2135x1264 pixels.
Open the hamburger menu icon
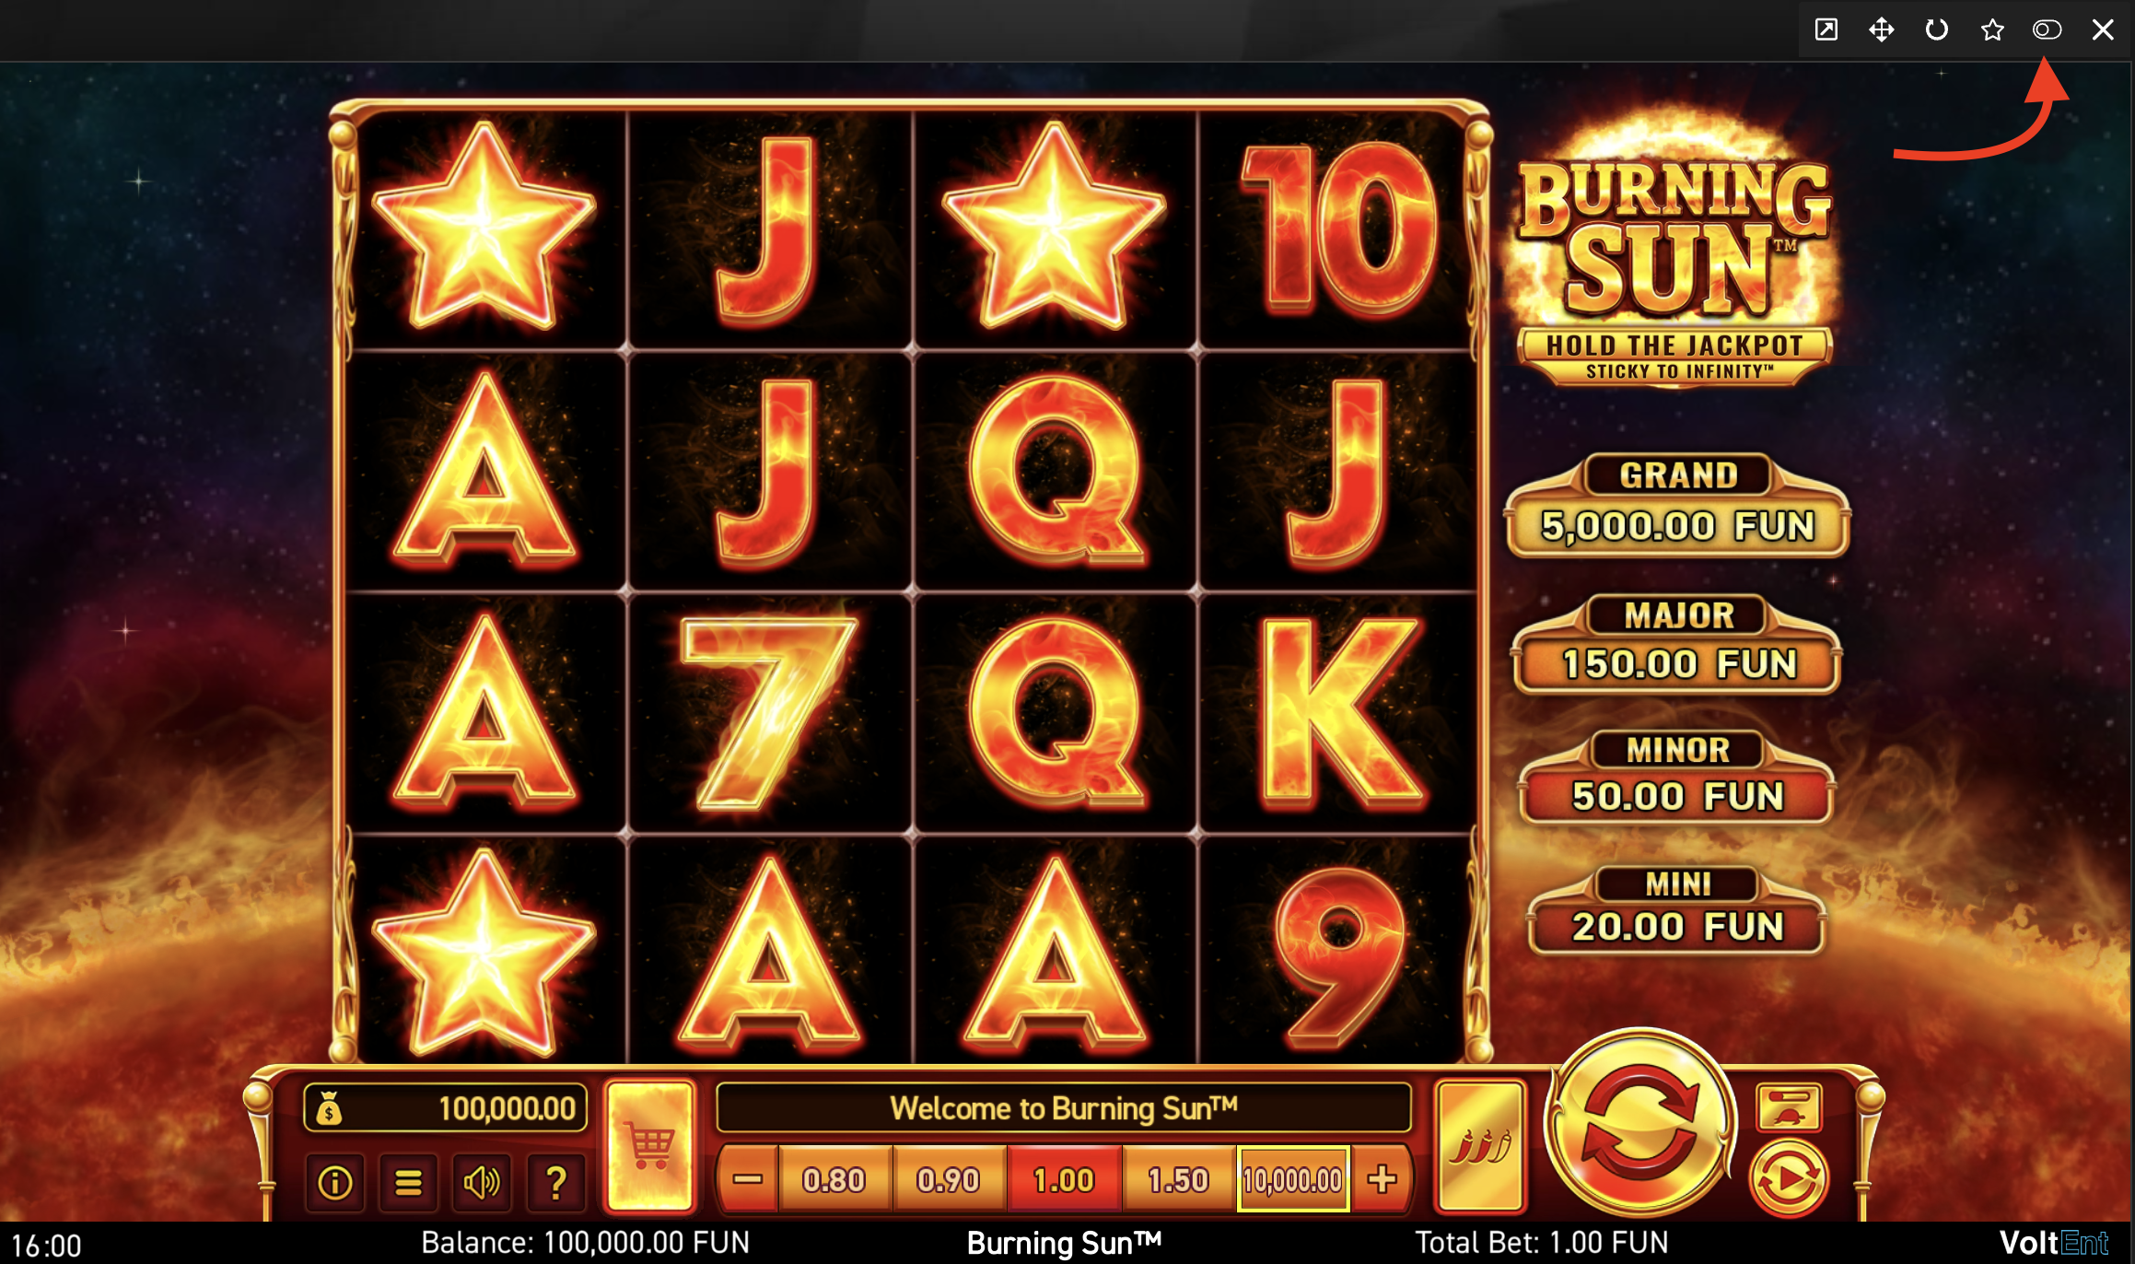(409, 1181)
